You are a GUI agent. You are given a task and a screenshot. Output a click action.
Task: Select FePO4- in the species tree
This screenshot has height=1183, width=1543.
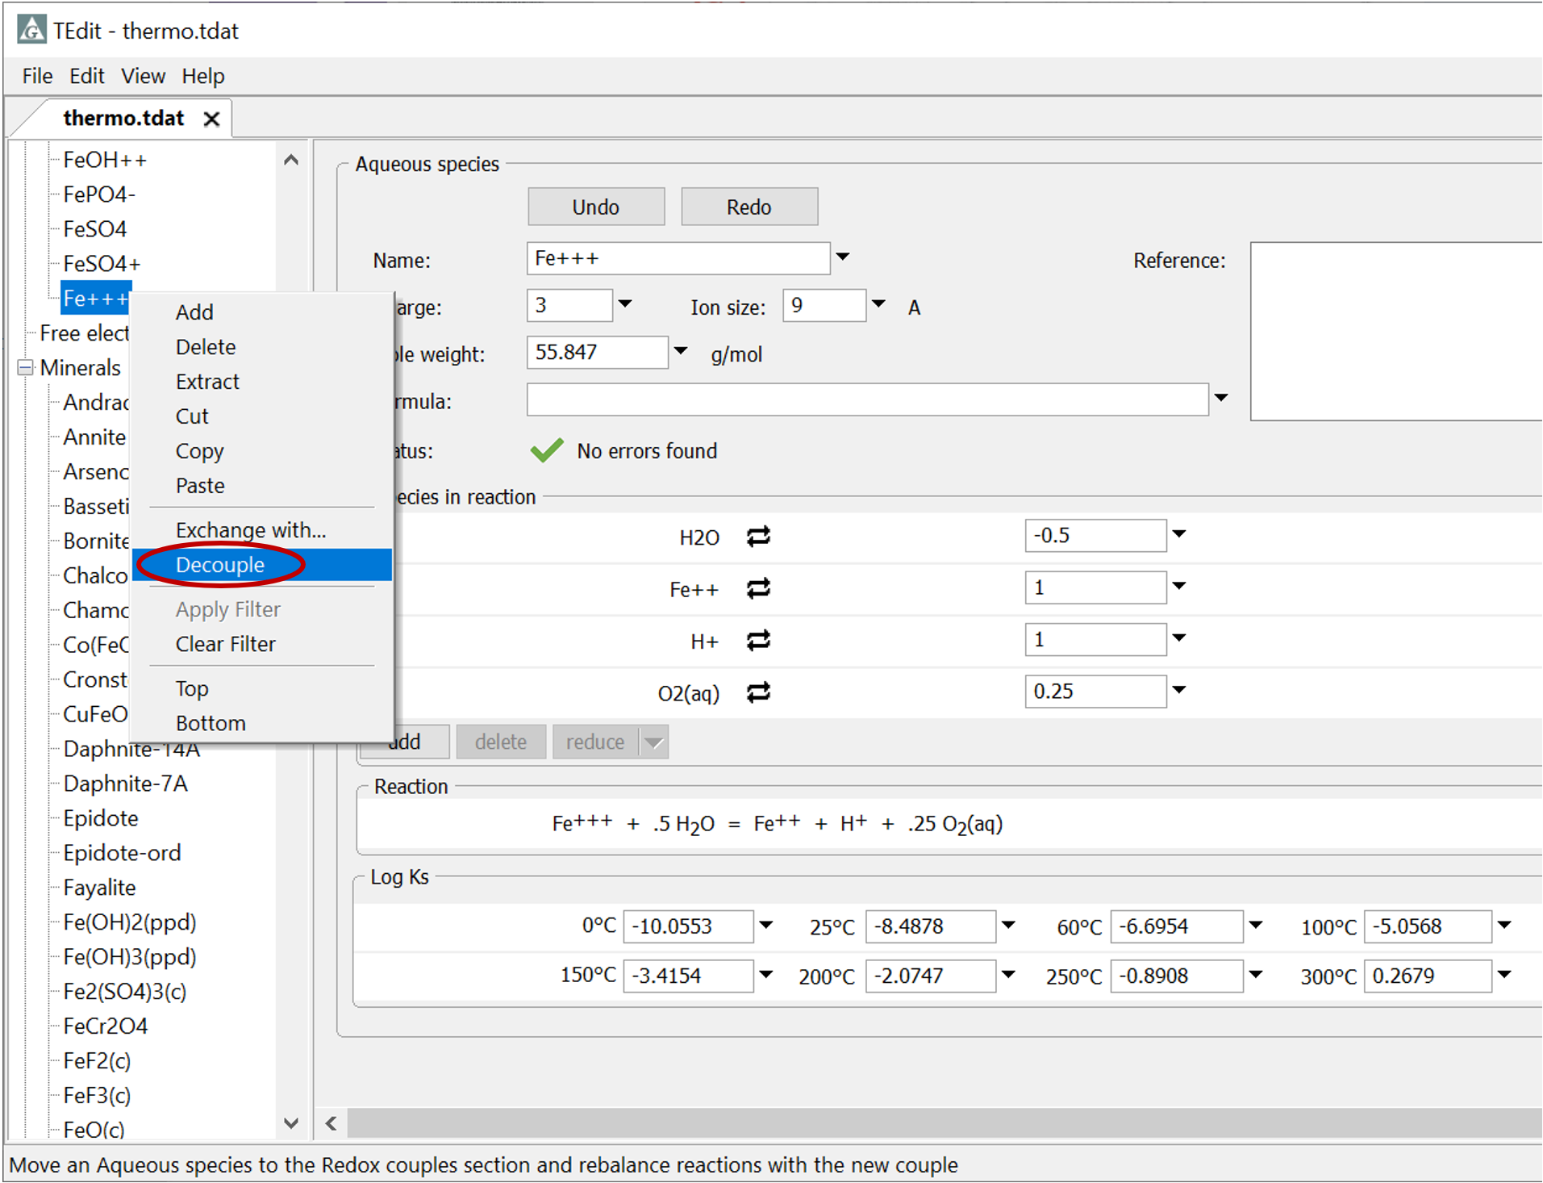[99, 194]
